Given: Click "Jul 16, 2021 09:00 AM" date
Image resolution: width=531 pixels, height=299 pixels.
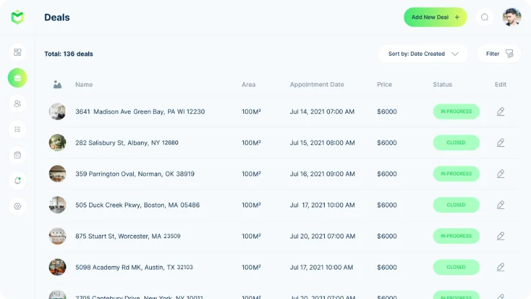Looking at the screenshot, I should pyautogui.click(x=322, y=174).
